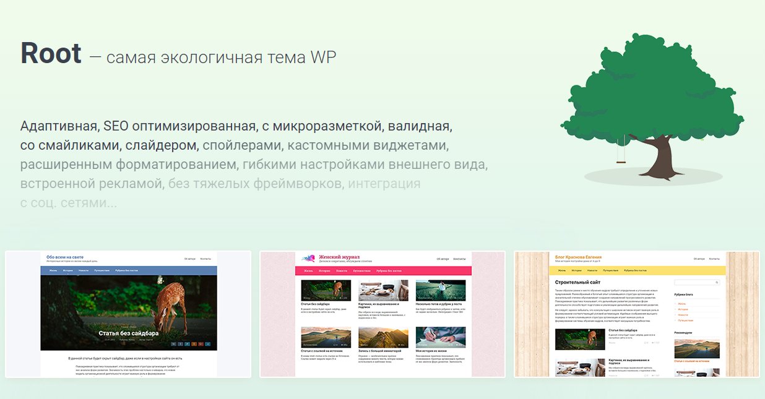The width and height of the screenshot is (765, 399).
Task: Click the search field in the yellow theme sidebar
Action: 693,282
